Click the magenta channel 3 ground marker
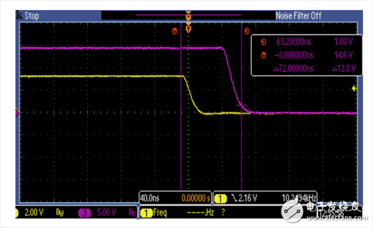The height and width of the screenshot is (228, 373). click(x=17, y=112)
